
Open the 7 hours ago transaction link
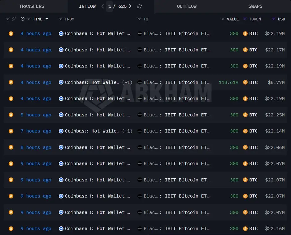[x=36, y=131]
